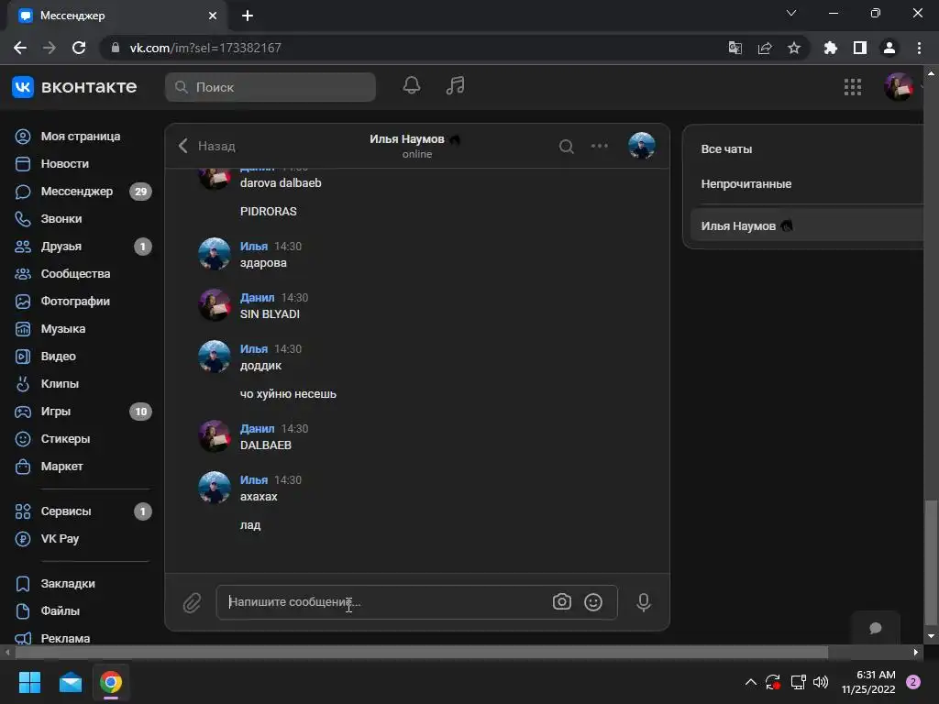This screenshot has height=704, width=939.
Task: Open Chrome profile icon
Action: pos(889,48)
